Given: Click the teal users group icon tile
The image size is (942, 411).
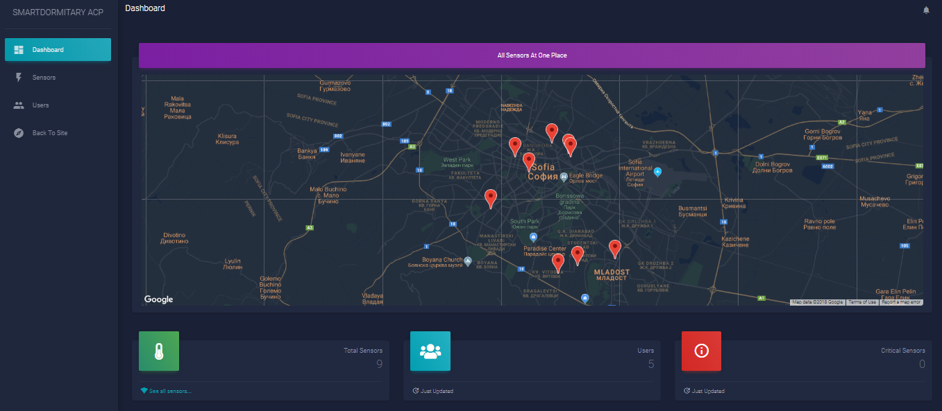Looking at the screenshot, I should click(x=430, y=351).
